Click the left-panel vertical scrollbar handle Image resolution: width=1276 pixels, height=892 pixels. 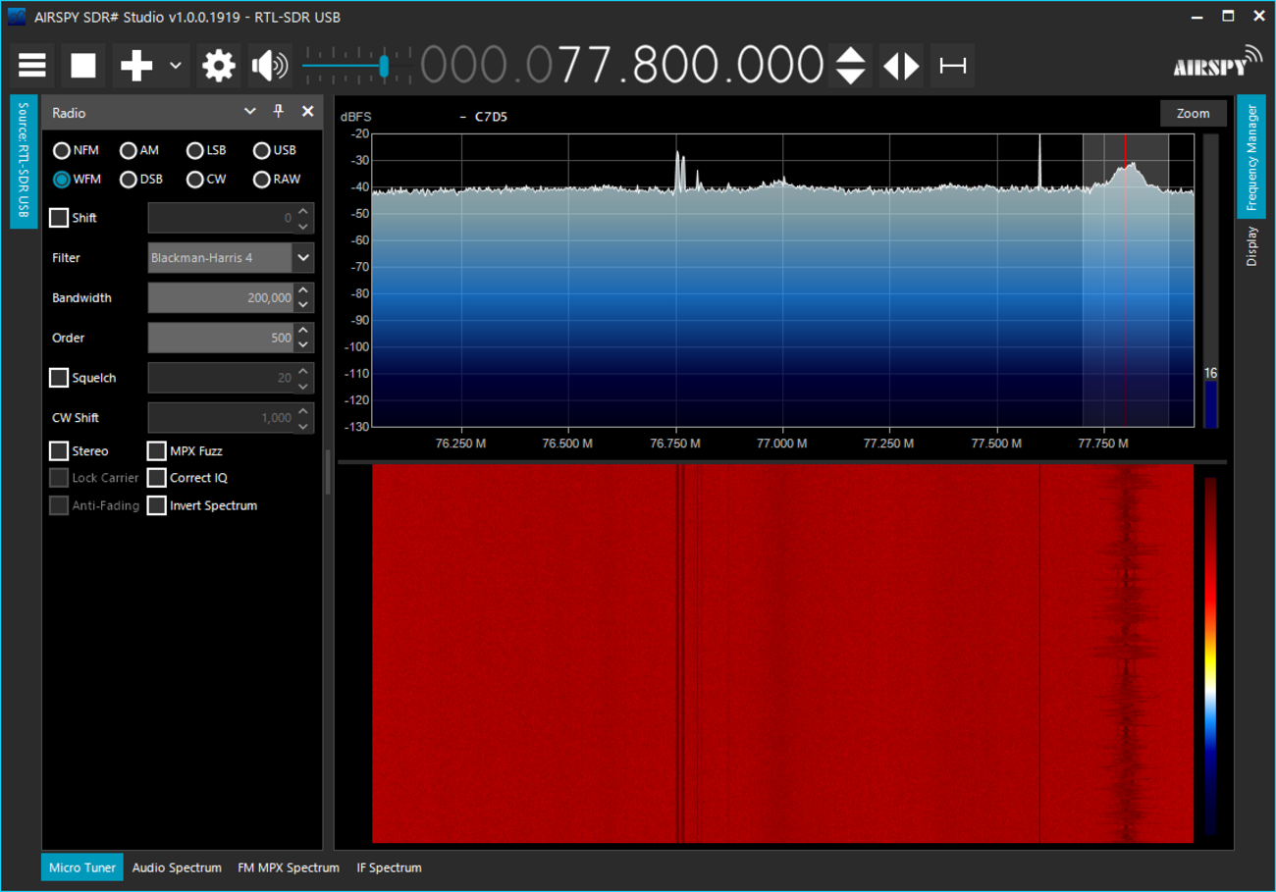click(328, 472)
